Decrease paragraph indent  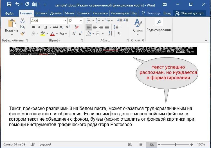tap(120, 21)
